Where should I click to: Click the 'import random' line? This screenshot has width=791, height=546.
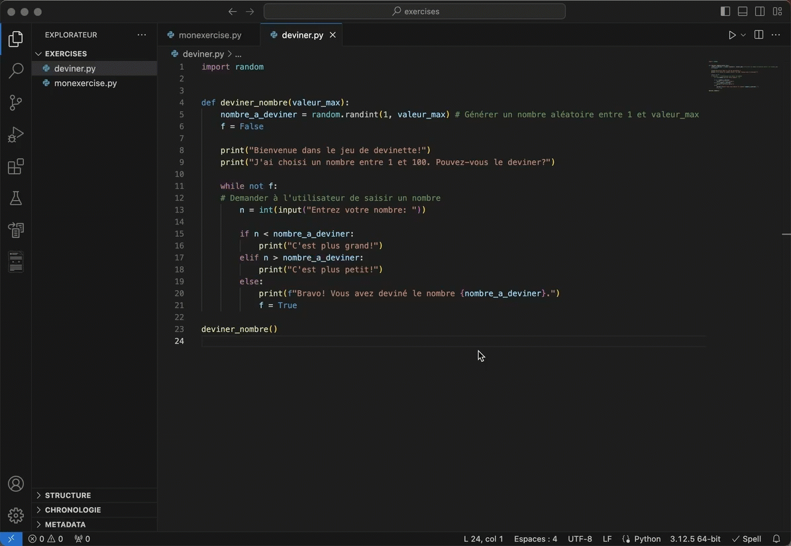point(233,67)
